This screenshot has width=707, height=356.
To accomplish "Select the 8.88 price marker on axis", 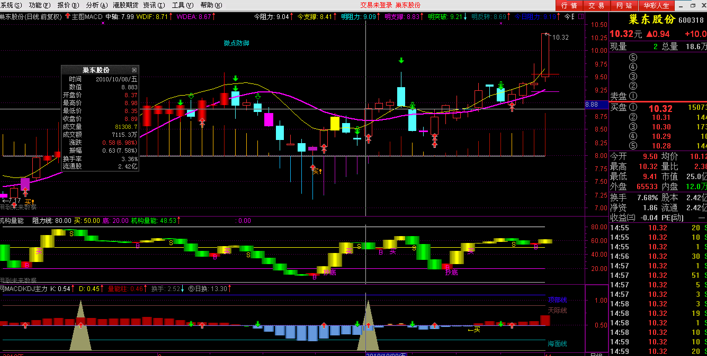I will pos(592,105).
